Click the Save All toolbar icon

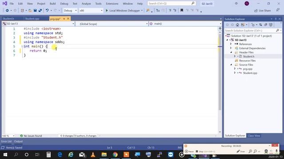click(x=40, y=11)
